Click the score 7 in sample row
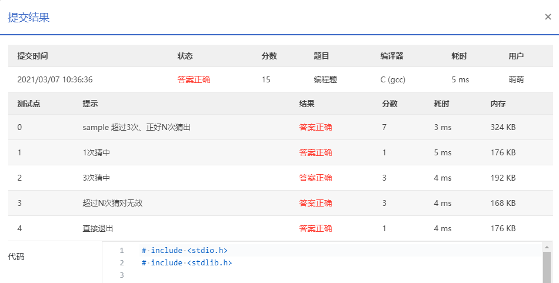The height and width of the screenshot is (283, 559). (x=384, y=127)
